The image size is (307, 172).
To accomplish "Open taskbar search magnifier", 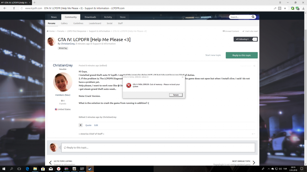I will pyautogui.click(x=12, y=169).
